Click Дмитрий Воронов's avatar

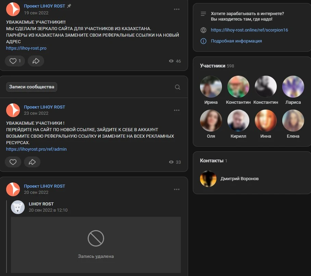tap(208, 179)
